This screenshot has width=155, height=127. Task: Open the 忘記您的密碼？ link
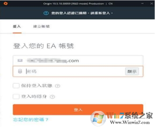(31, 119)
